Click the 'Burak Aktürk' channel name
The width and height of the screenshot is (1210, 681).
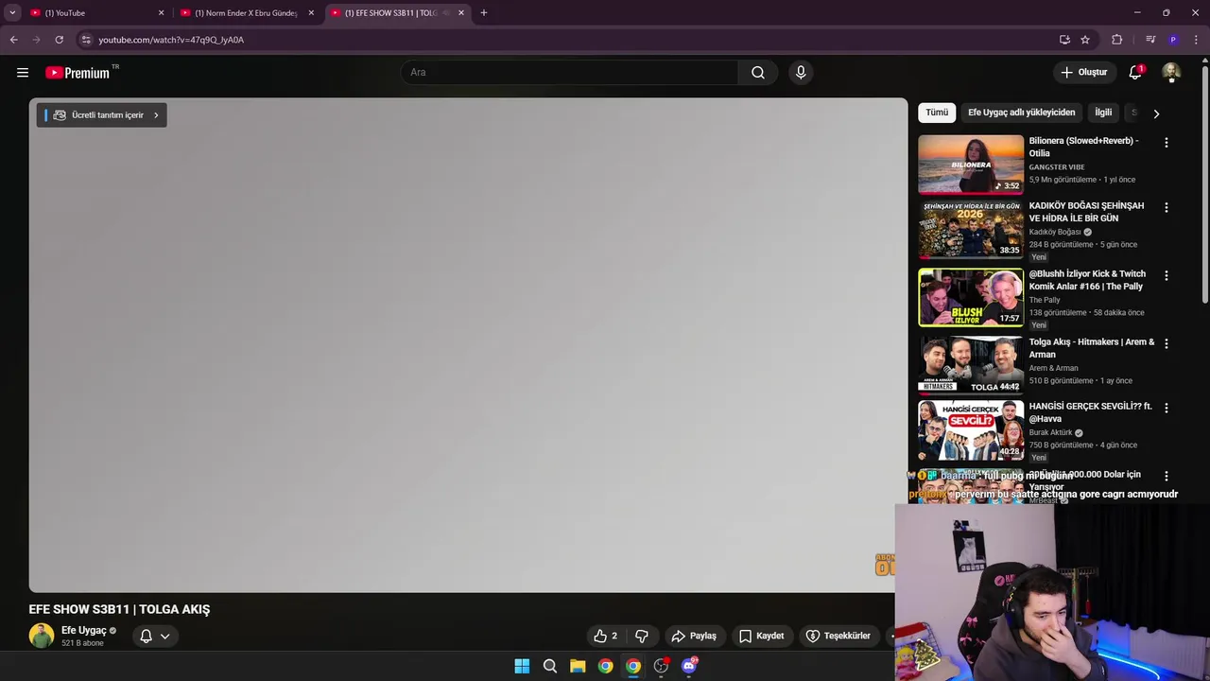(x=1051, y=432)
